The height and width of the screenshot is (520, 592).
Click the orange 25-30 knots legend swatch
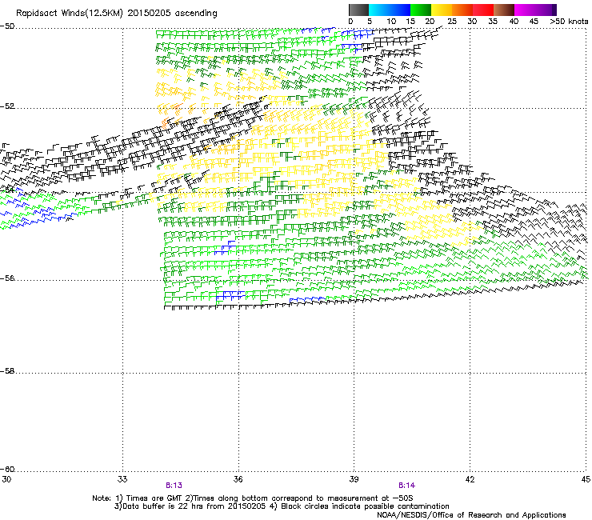point(462,10)
